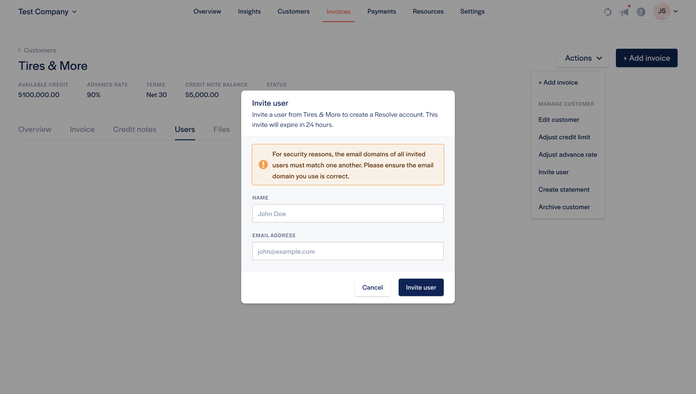Image resolution: width=696 pixels, height=394 pixels.
Task: Choose Create statement from the Actions menu
Action: tap(564, 189)
